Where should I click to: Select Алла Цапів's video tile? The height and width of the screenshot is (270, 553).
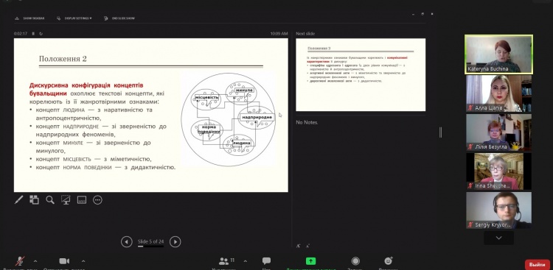(x=498, y=93)
